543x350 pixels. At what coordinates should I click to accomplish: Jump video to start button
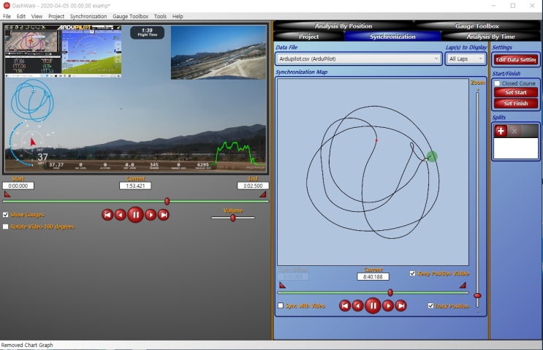[107, 215]
